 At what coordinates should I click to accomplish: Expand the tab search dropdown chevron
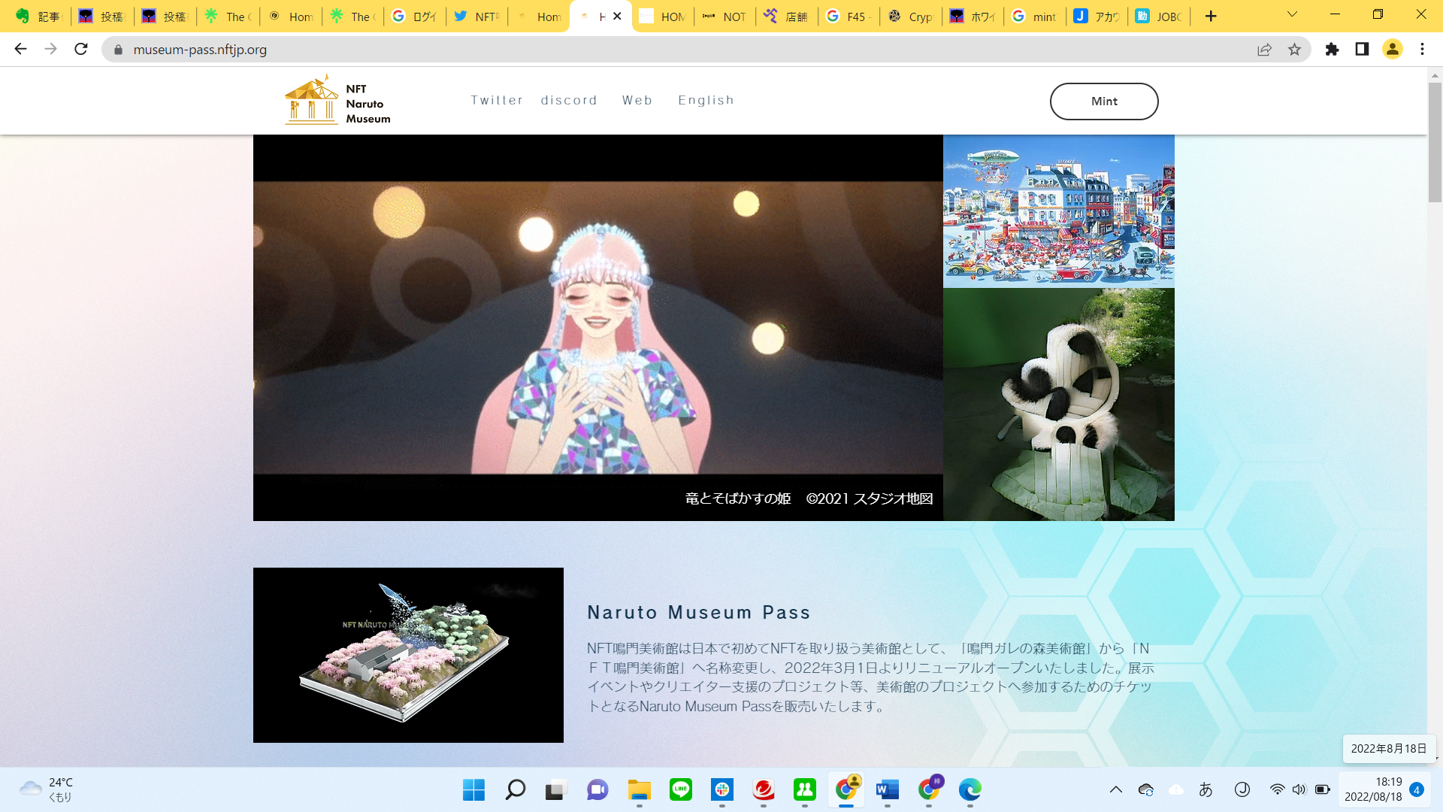(x=1292, y=15)
